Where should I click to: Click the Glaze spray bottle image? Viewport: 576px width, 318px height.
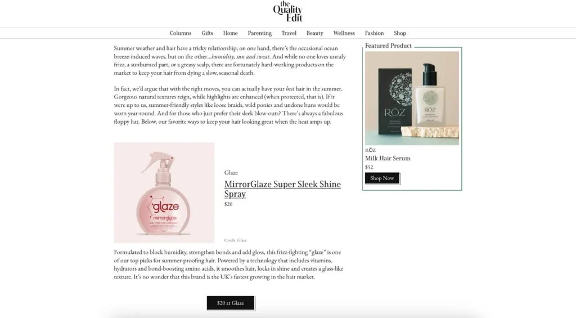164,192
